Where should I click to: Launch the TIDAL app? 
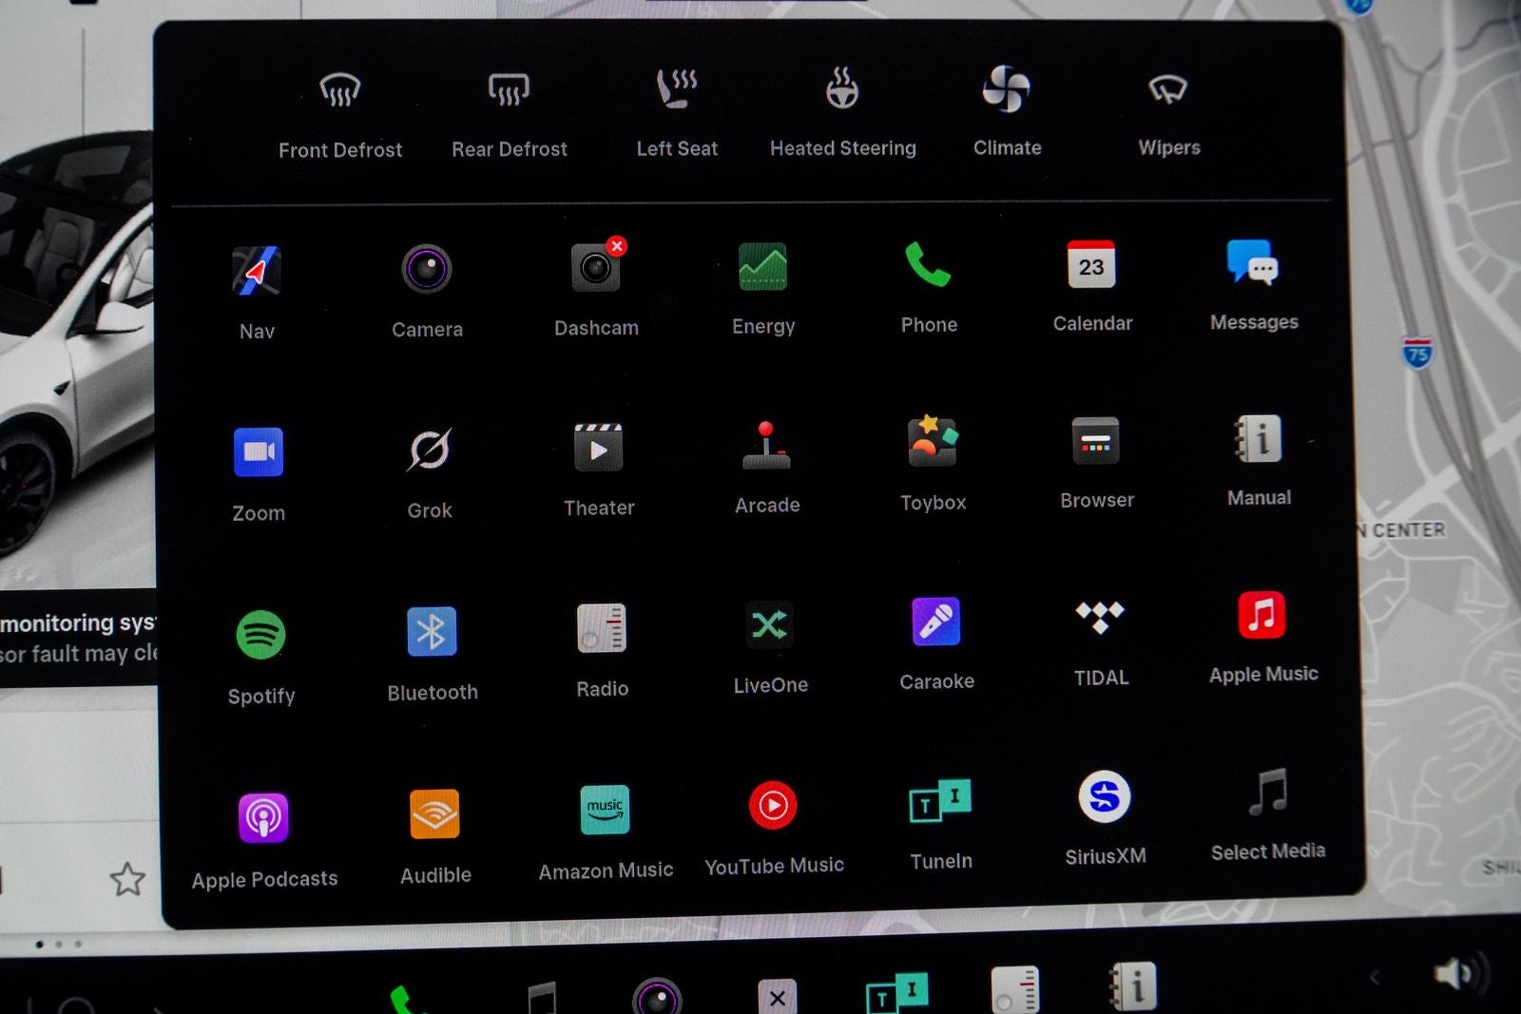coord(1100,618)
